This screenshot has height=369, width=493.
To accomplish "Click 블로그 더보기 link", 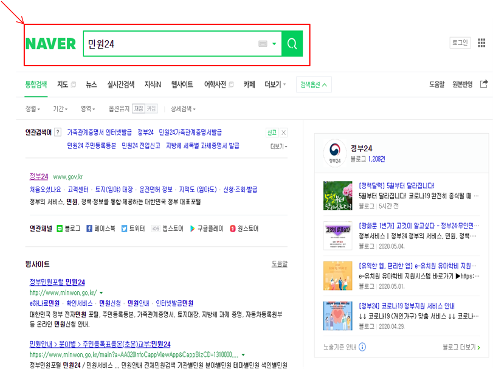I will (461, 347).
